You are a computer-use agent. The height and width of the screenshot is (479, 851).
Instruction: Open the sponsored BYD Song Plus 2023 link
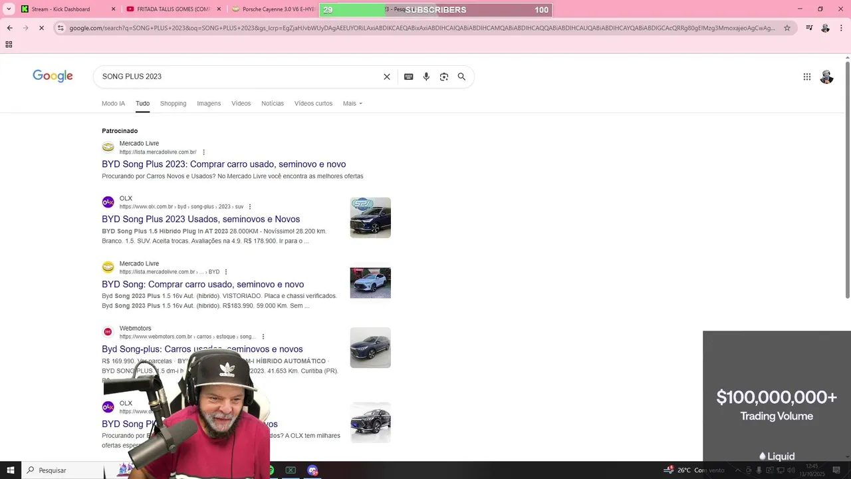point(223,164)
